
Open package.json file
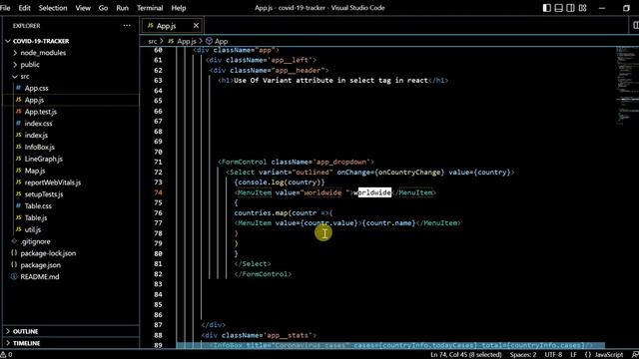(x=40, y=265)
